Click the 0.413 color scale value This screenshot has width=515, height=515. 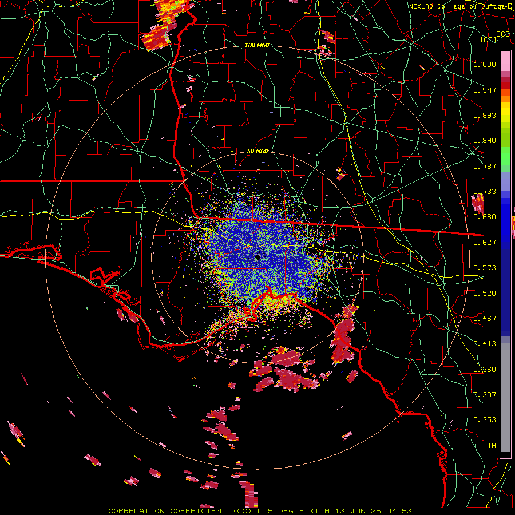pyautogui.click(x=485, y=344)
